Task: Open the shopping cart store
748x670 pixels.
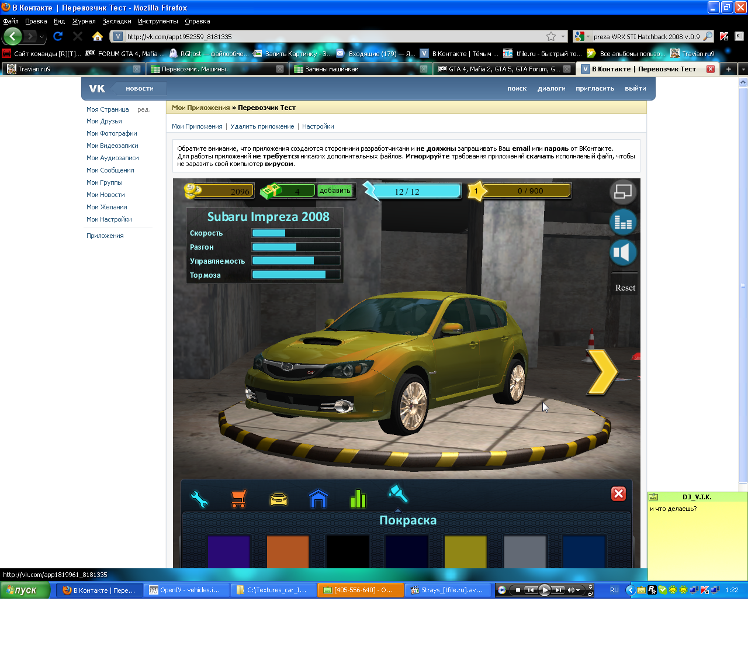Action: [238, 499]
